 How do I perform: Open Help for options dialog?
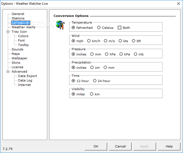click(x=169, y=146)
